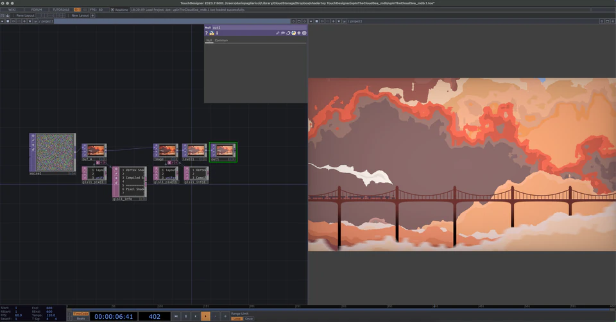This screenshot has height=322, width=616.
Task: Click the plus icon in parameter header
Action: point(299,33)
